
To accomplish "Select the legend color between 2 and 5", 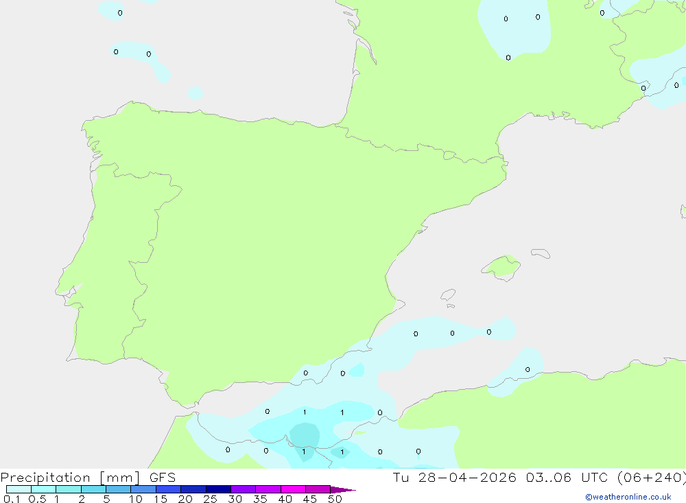I will point(93,489).
